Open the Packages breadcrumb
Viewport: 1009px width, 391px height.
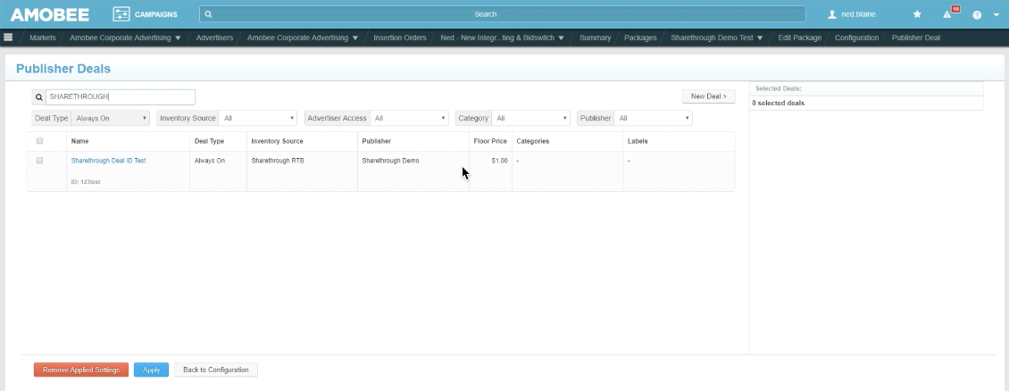coord(640,38)
